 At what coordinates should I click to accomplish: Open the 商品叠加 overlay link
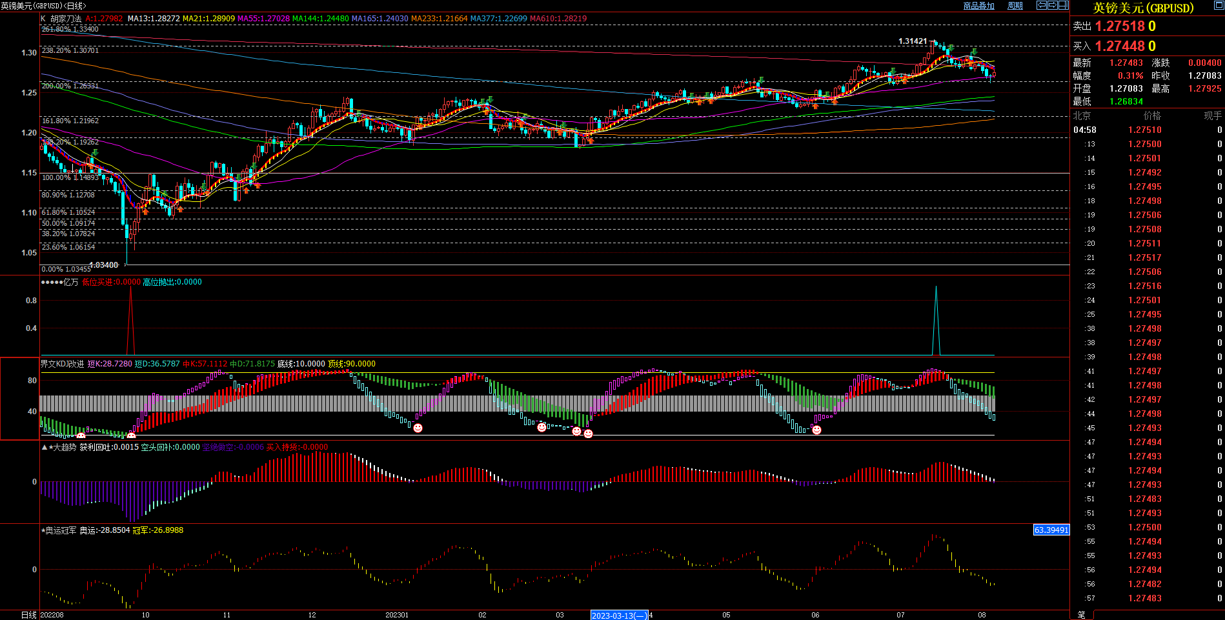[x=978, y=6]
